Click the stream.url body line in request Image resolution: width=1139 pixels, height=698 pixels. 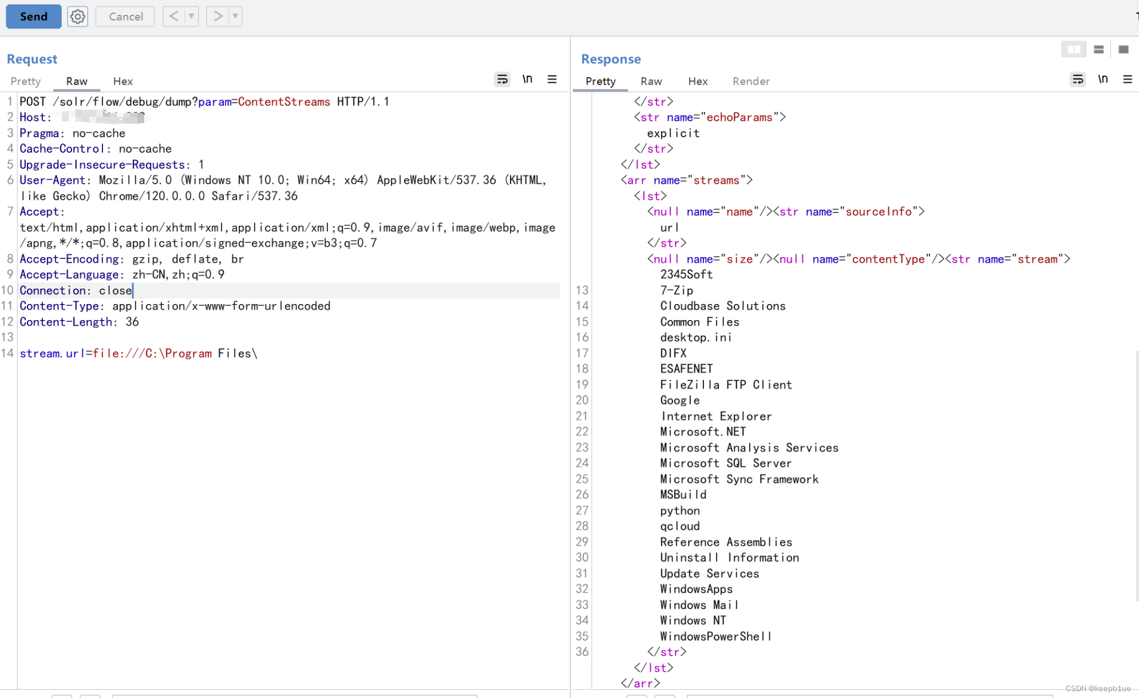139,353
